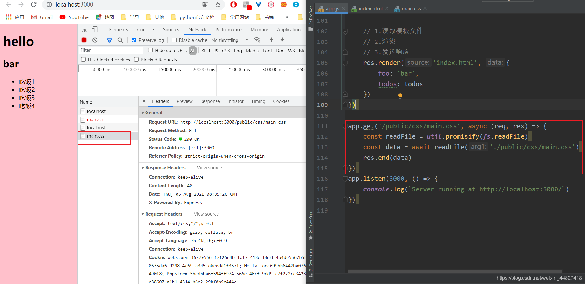Export HAR file with download arrow
The width and height of the screenshot is (585, 284).
[282, 40]
